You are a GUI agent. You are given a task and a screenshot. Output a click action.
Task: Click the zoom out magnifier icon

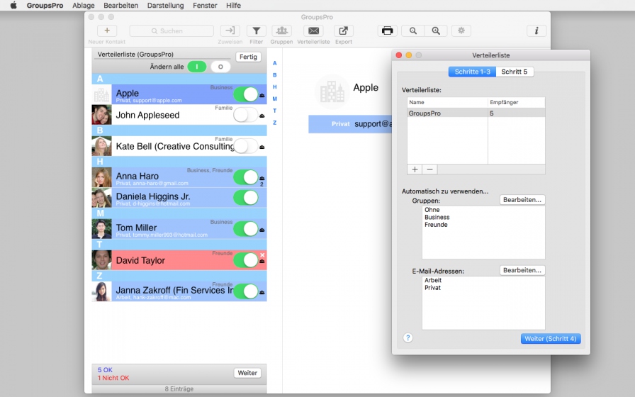412,30
